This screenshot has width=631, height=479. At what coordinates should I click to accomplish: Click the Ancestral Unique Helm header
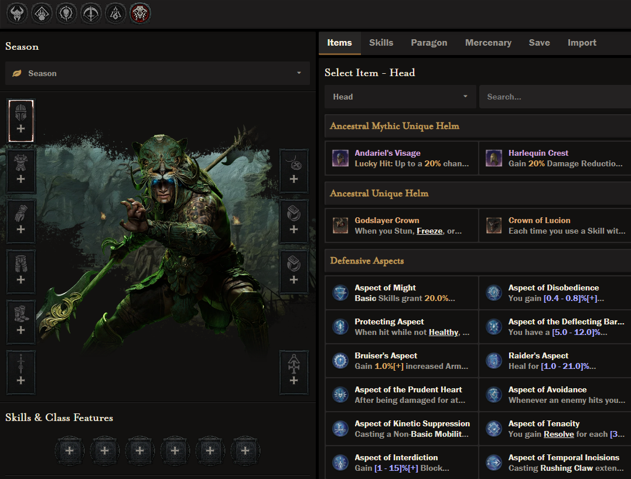click(477, 193)
